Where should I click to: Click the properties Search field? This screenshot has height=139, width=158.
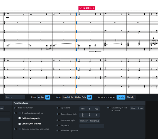point(15,97)
